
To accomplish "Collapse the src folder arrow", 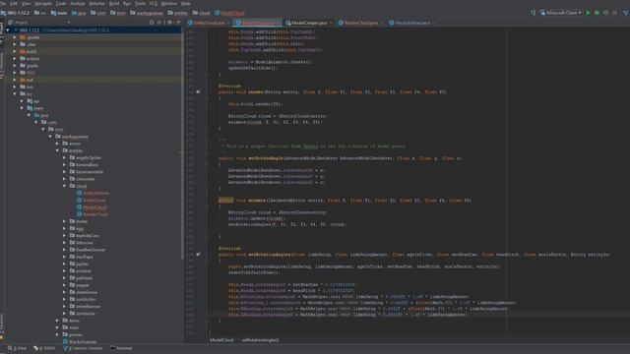I will point(15,94).
